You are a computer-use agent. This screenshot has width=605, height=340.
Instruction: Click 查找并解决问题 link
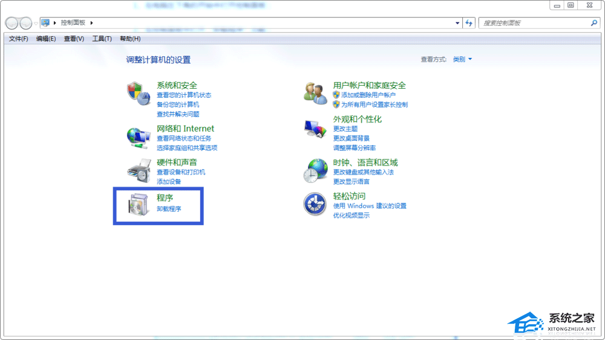point(178,114)
